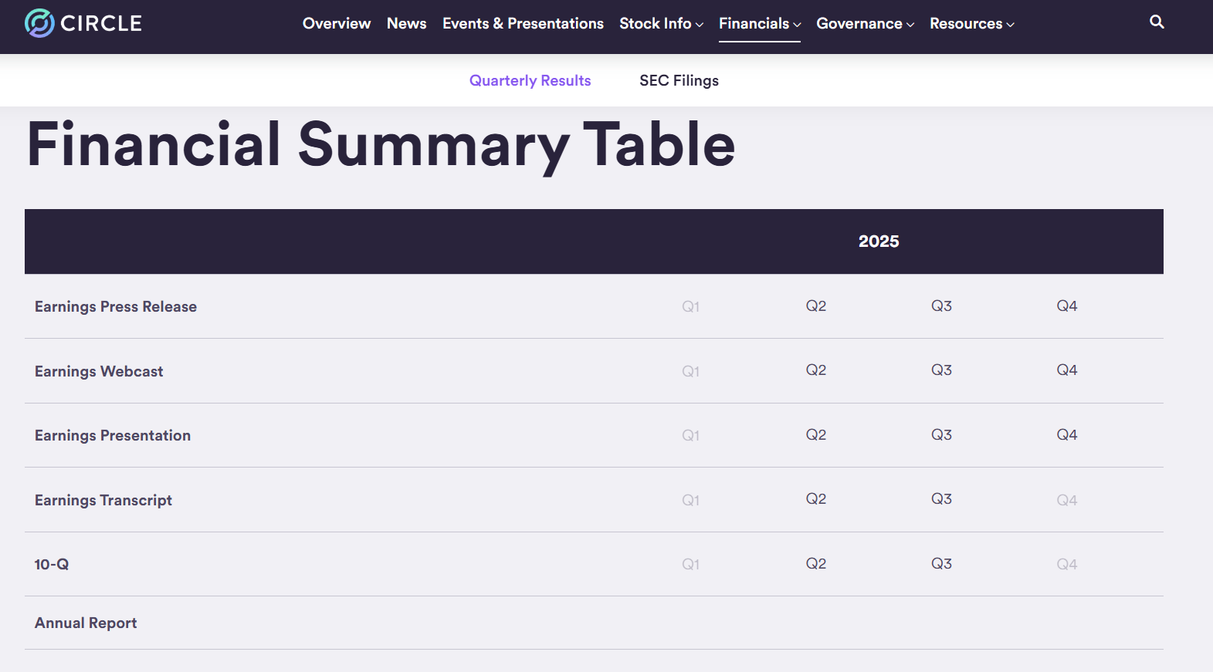Screen dimensions: 1213x672
Task: Open the News menu item
Action: pyautogui.click(x=406, y=24)
